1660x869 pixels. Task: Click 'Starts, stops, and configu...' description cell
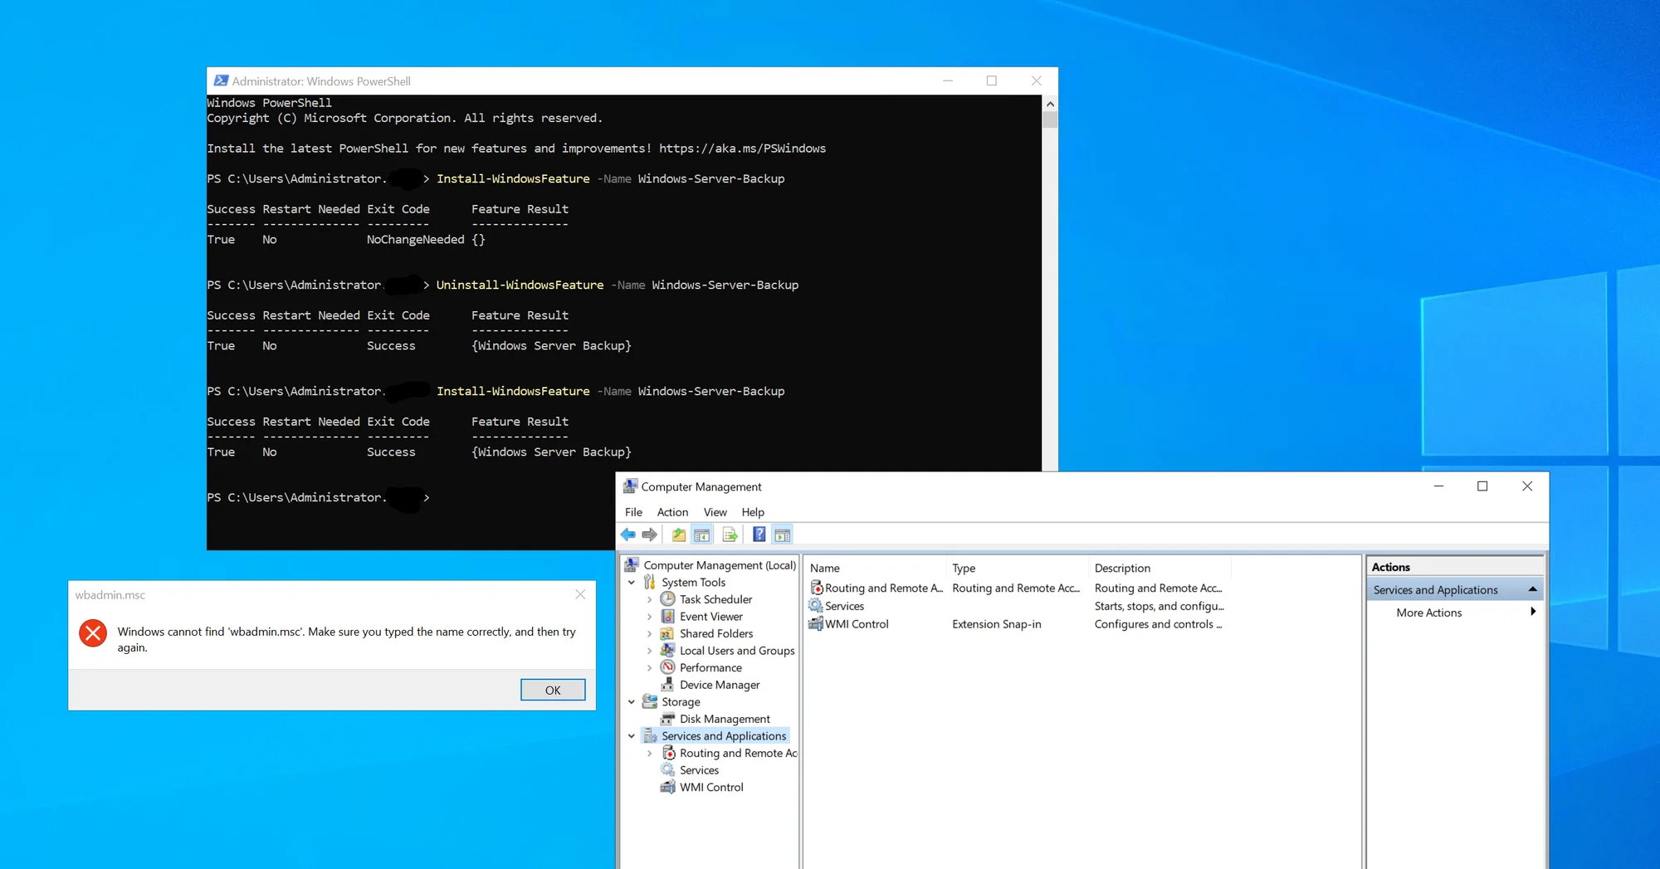coord(1159,606)
